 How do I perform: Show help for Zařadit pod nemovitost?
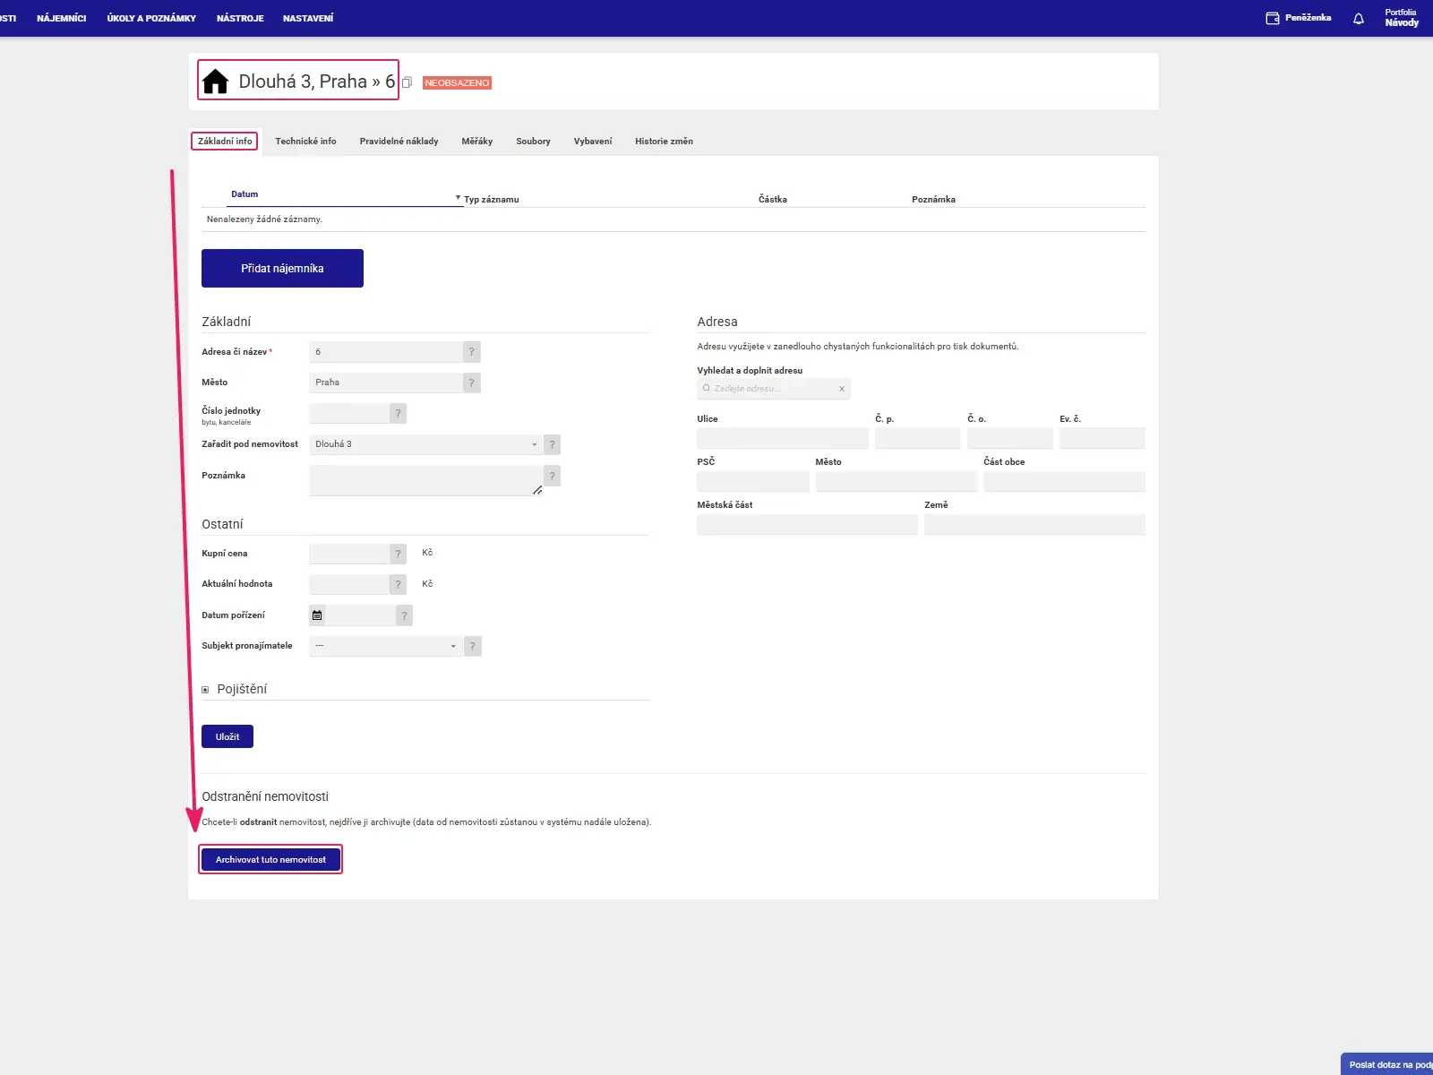tap(553, 444)
